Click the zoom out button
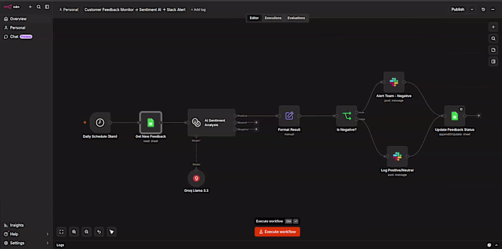 coord(87,231)
